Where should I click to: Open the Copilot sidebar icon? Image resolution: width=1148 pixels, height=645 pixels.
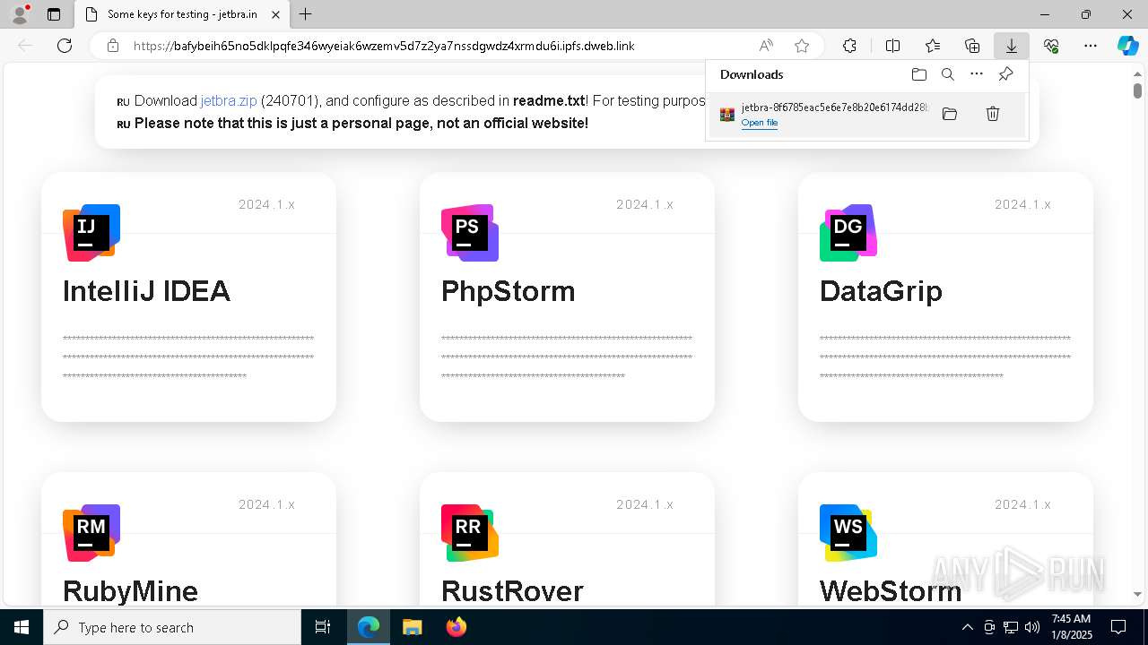tap(1127, 46)
